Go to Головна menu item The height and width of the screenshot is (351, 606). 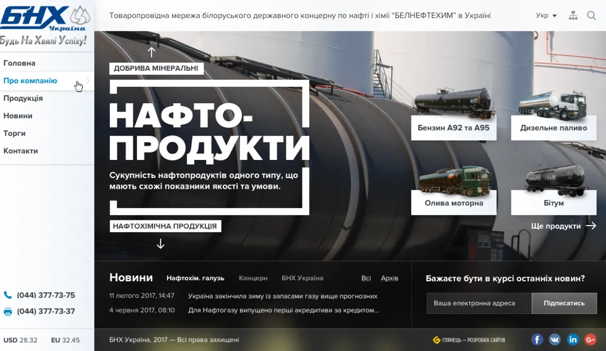(19, 63)
